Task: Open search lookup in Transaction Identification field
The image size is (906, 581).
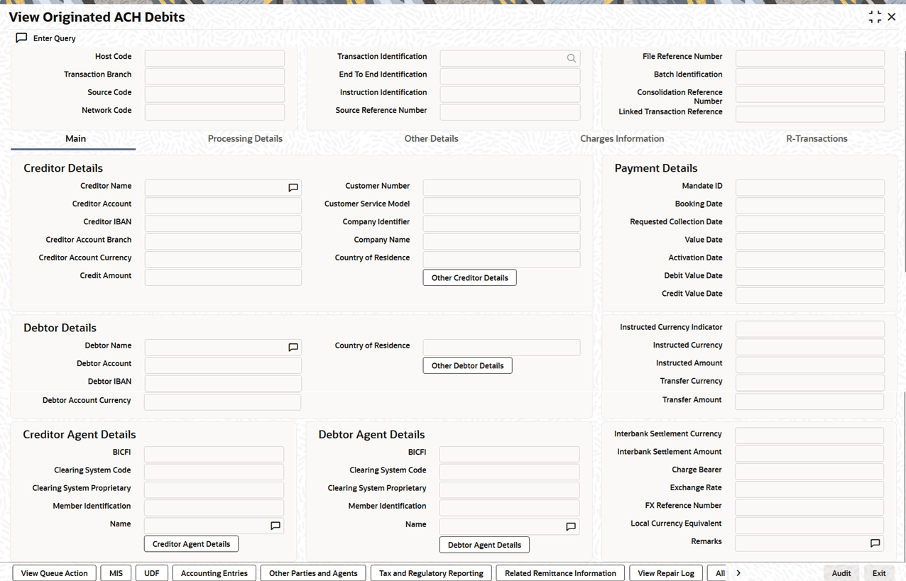Action: (572, 58)
